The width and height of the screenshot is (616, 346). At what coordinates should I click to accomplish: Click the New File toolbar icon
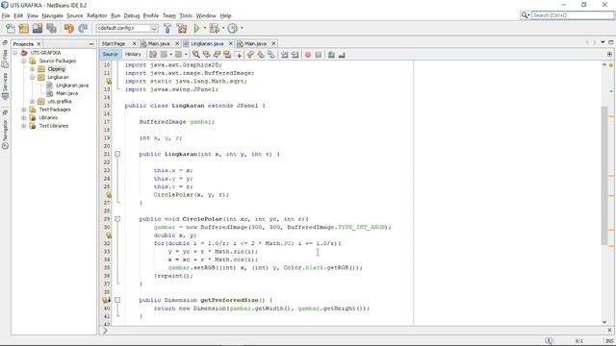pyautogui.click(x=11, y=28)
